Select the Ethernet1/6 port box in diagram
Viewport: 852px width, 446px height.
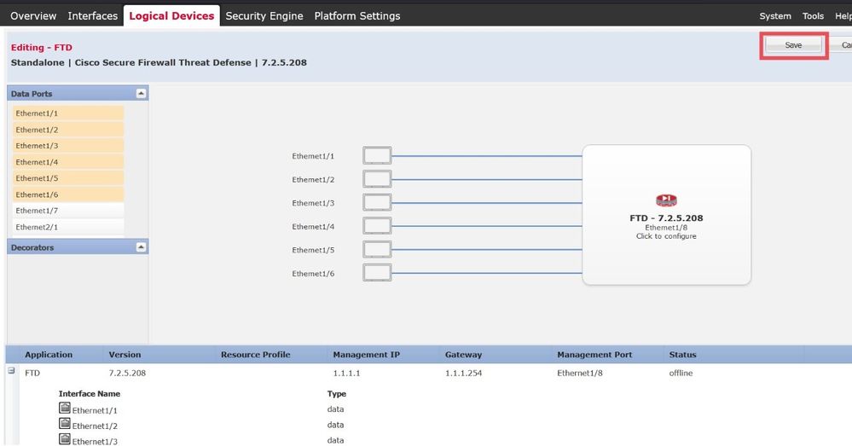point(377,273)
